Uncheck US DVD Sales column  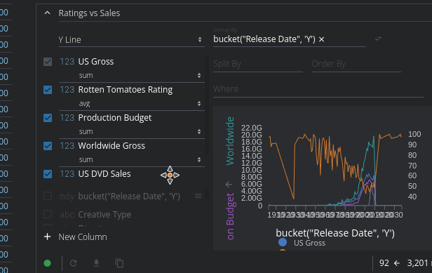pos(48,174)
